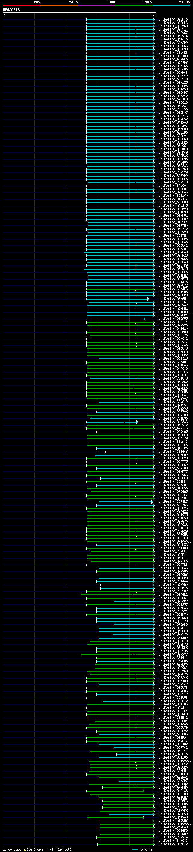Open hit UniRef100_B2D2G7
Viewport: 193px width, 852px height.
pyautogui.click(x=173, y=302)
